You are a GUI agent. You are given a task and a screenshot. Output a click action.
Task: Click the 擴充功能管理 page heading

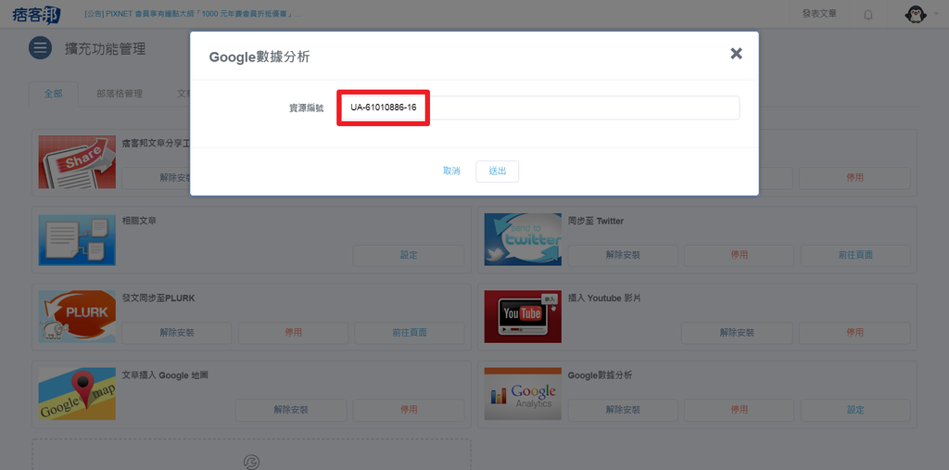[106, 48]
